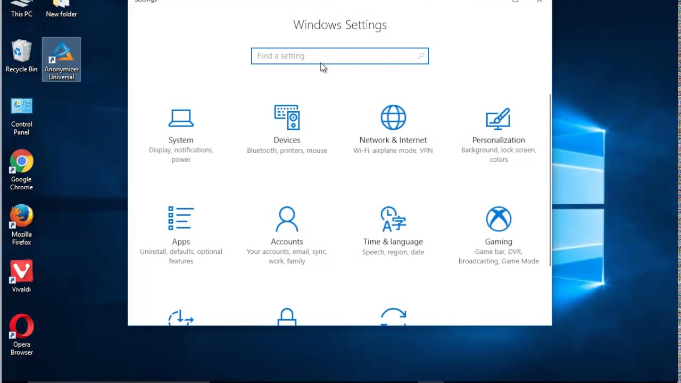The image size is (681, 383).
Task: Click the magnifier icon in the search box
Action: (421, 56)
